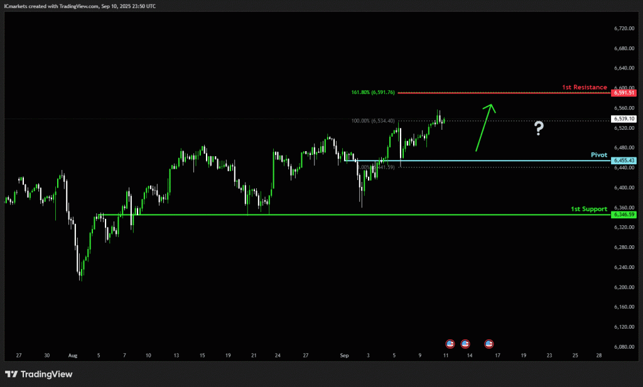Click the 'Pivot' label
The height and width of the screenshot is (387, 643).
[598, 155]
